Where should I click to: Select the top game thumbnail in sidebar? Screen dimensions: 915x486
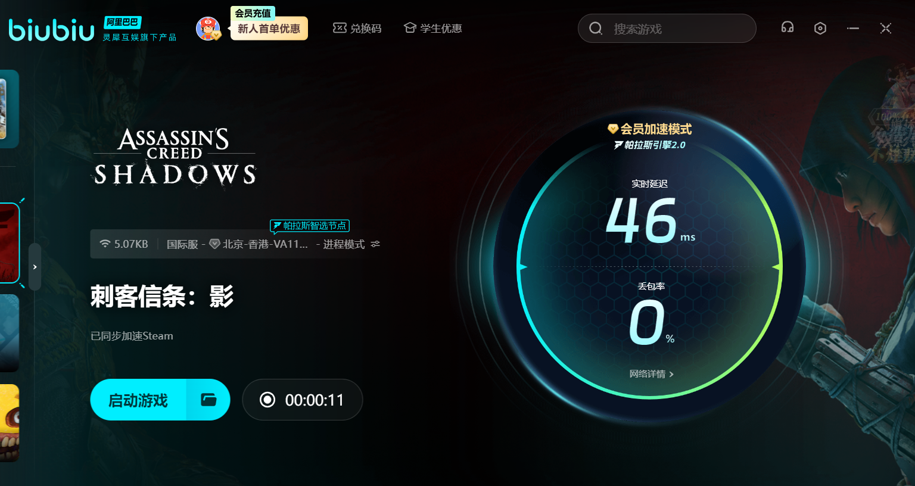pos(10,109)
